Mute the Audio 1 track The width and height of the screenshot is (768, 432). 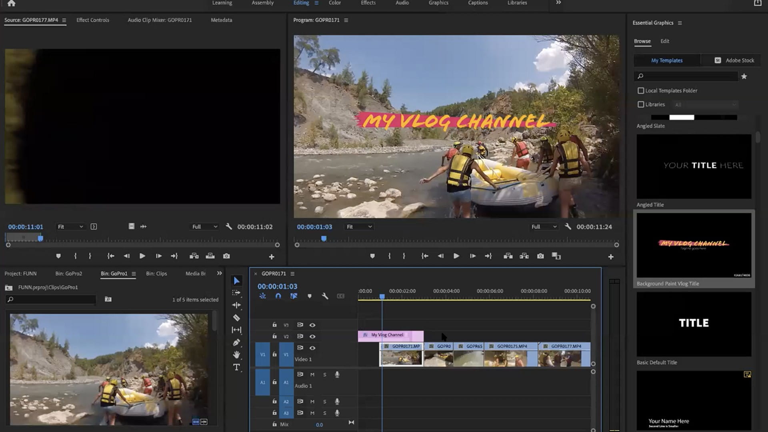pyautogui.click(x=312, y=374)
